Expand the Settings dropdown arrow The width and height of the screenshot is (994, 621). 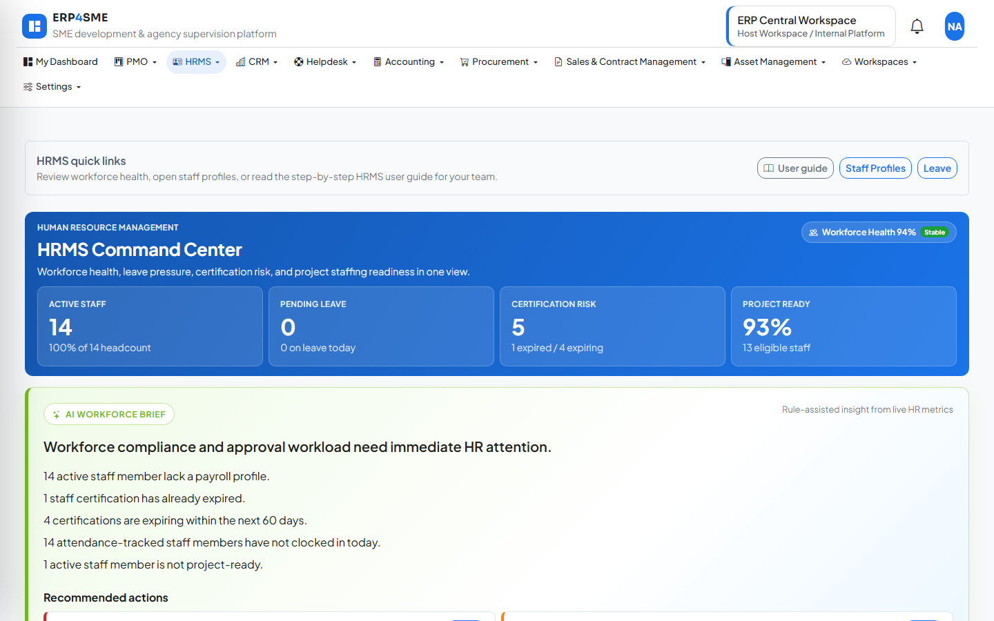79,87
